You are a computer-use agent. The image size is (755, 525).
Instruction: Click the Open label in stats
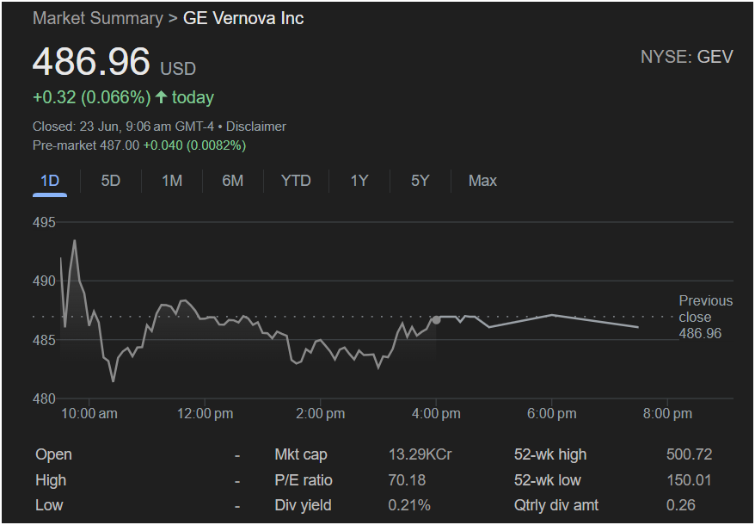click(x=53, y=454)
